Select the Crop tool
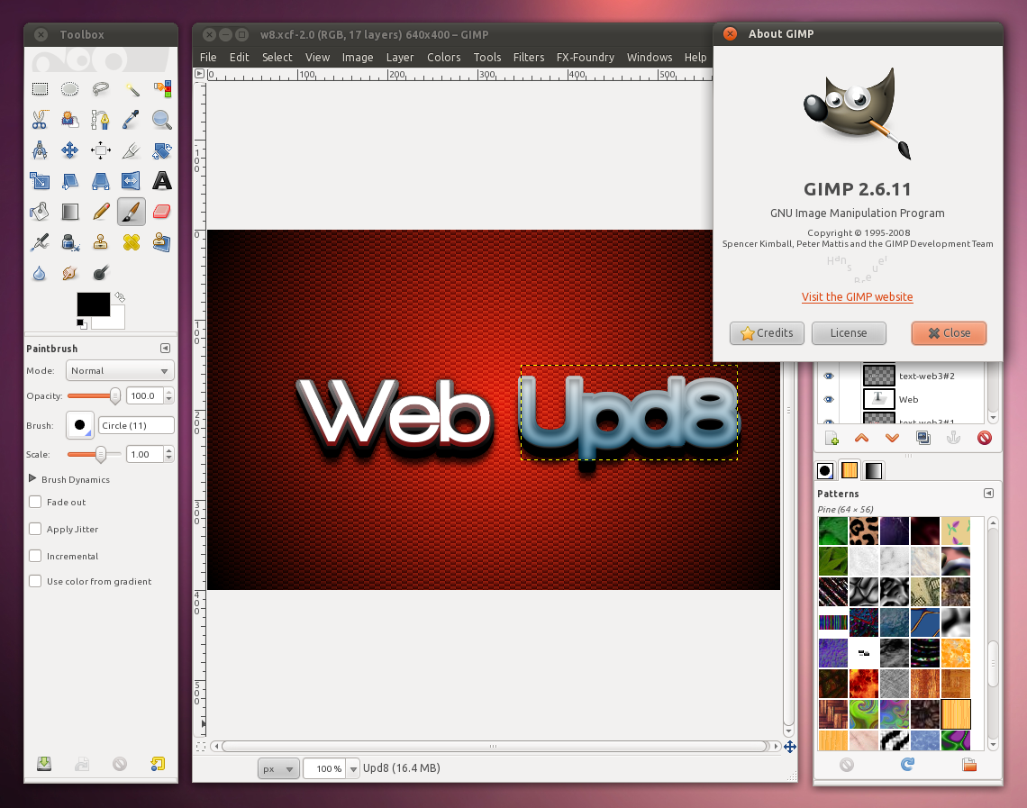1027x808 pixels. (131, 150)
